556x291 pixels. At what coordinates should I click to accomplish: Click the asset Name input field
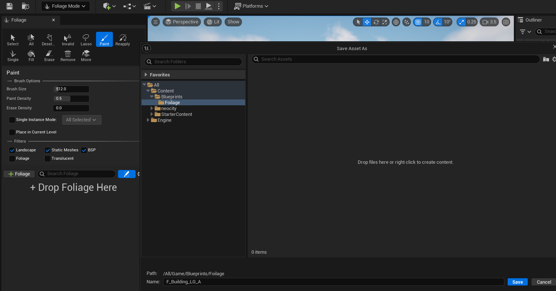[334, 282]
